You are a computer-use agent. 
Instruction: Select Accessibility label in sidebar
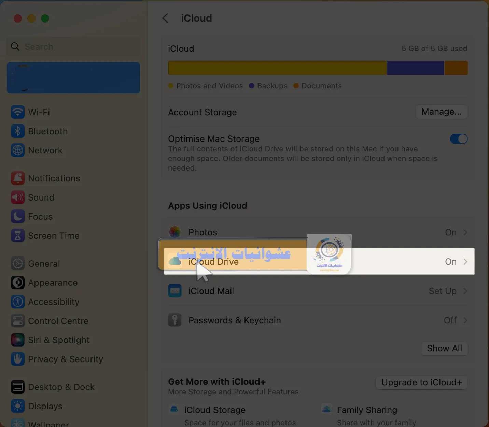click(54, 302)
